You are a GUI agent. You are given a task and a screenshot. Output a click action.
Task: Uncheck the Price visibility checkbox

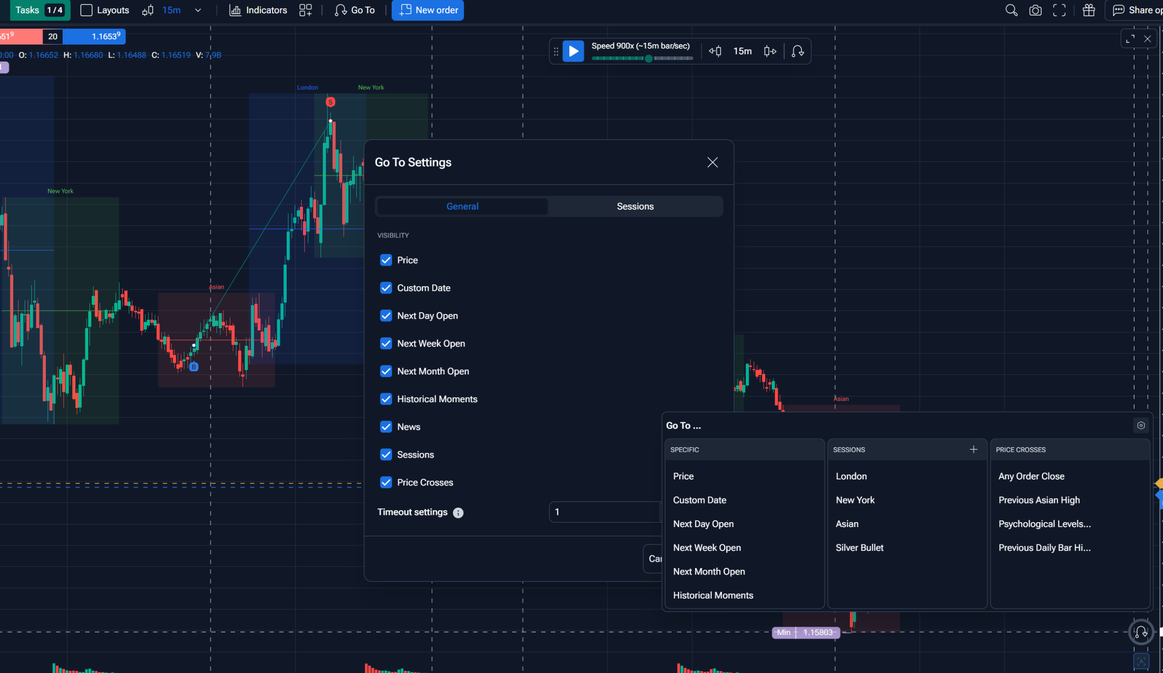[386, 260]
